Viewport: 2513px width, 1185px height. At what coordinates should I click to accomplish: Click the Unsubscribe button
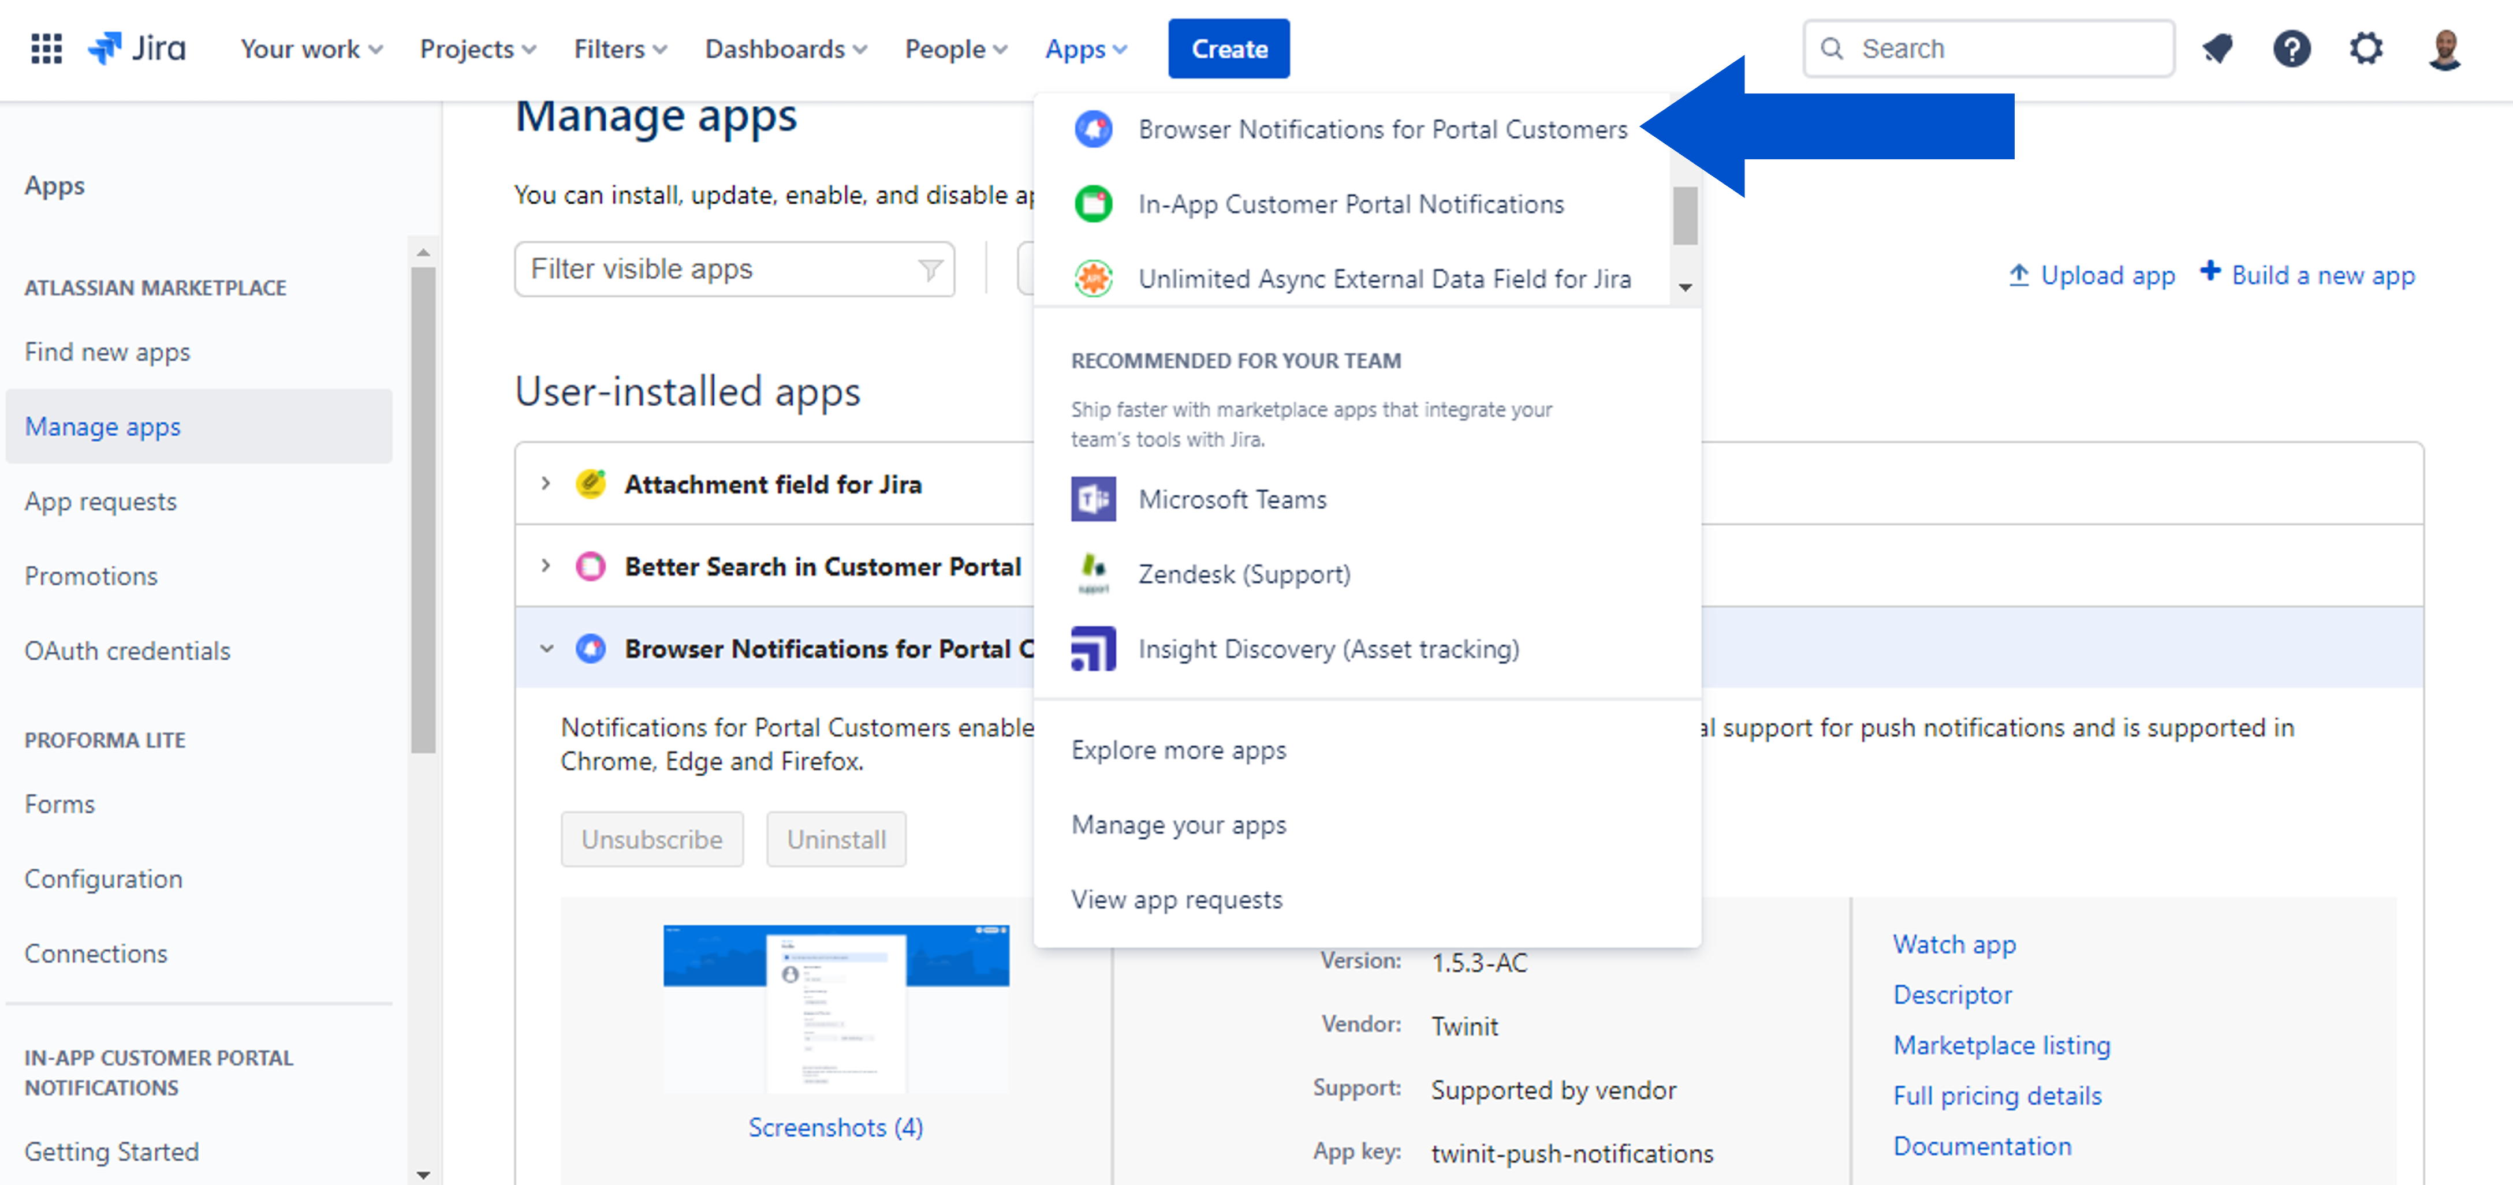[x=652, y=839]
